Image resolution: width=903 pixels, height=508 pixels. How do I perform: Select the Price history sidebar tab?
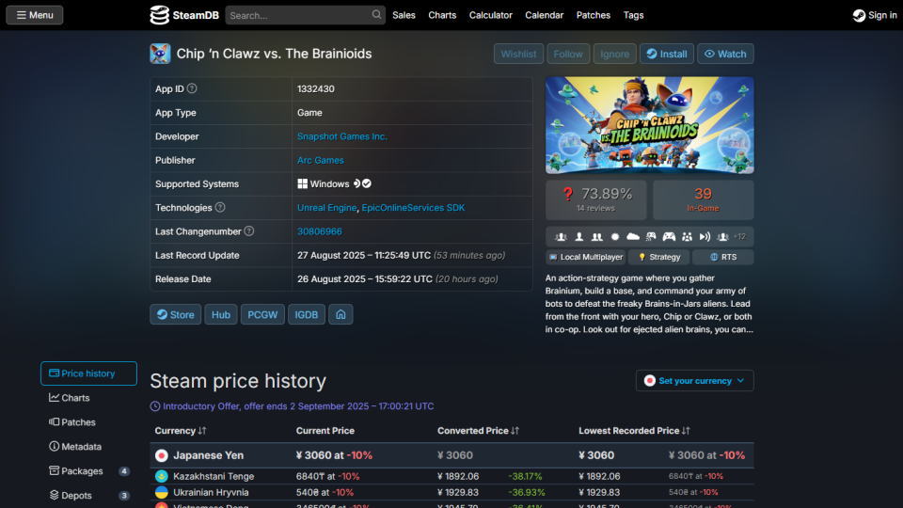(x=88, y=373)
